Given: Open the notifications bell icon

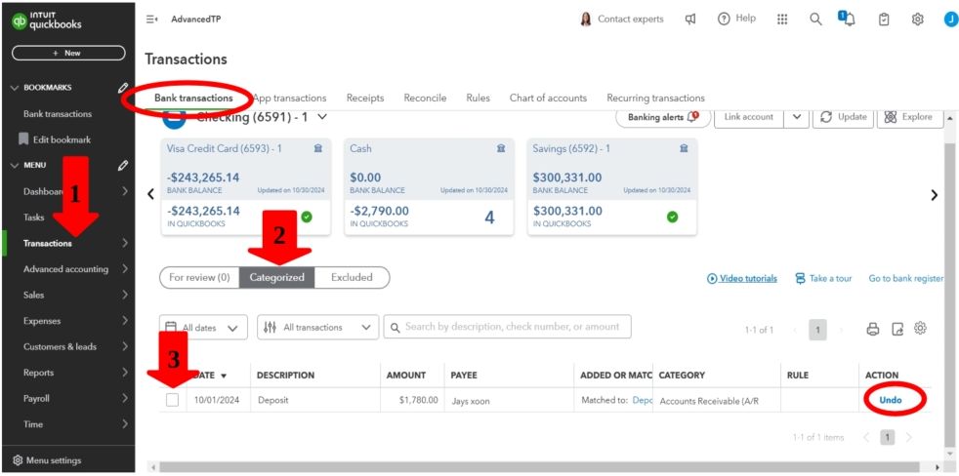Looking at the screenshot, I should coord(848,19).
